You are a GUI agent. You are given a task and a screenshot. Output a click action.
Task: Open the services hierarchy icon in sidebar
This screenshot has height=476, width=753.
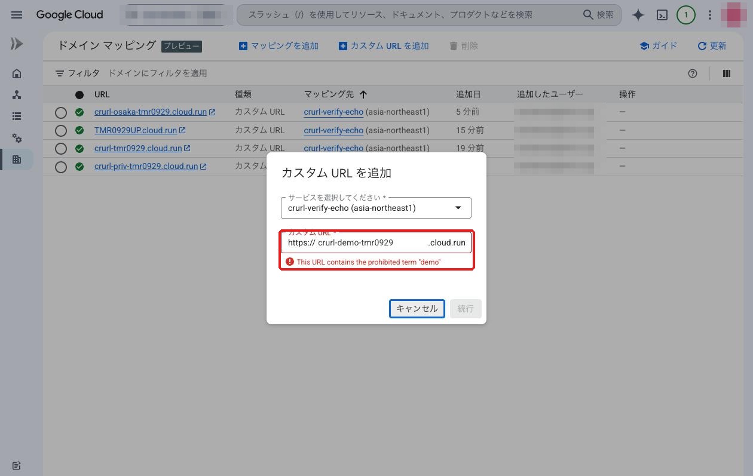[17, 95]
